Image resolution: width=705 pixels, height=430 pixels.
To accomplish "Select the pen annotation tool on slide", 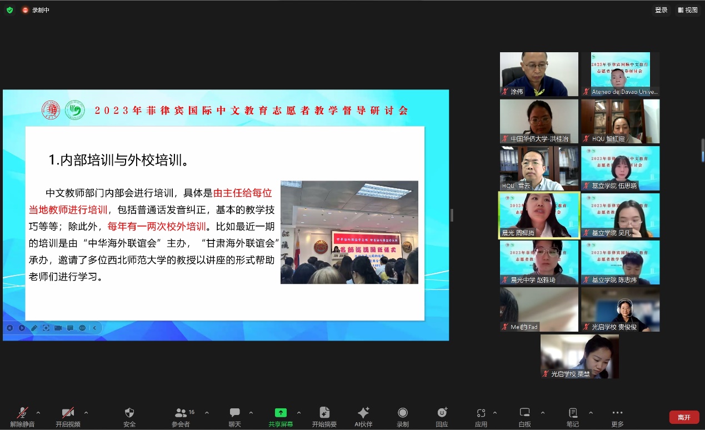I will [x=34, y=328].
